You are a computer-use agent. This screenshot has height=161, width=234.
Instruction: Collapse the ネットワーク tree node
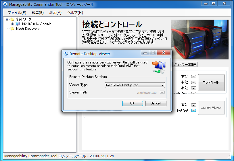7,19
